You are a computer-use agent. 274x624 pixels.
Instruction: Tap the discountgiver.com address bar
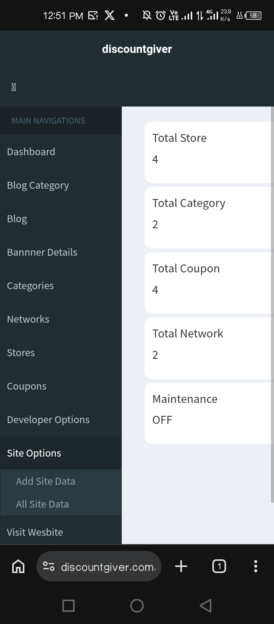[108, 567]
